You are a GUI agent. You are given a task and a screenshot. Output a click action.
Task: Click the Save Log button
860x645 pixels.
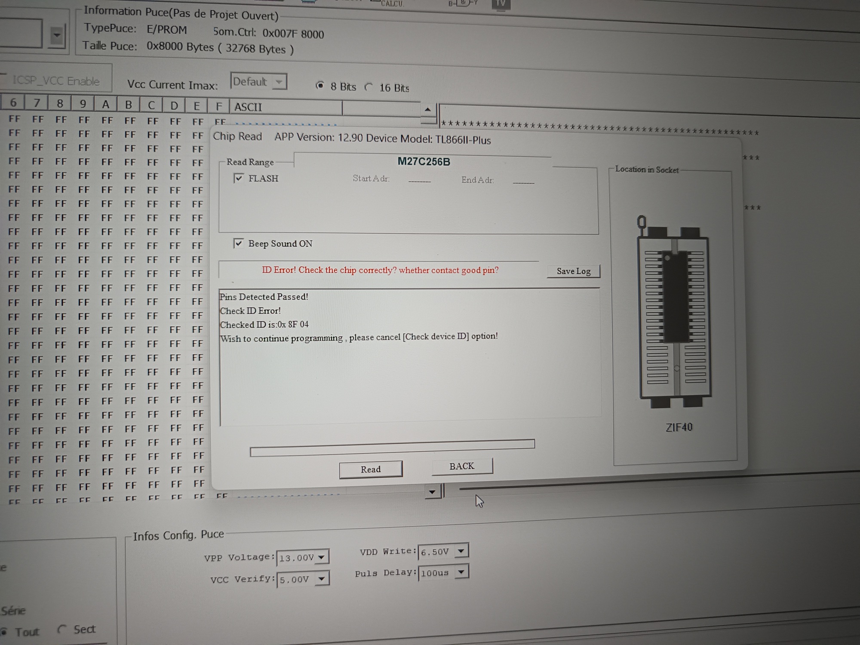tap(573, 271)
